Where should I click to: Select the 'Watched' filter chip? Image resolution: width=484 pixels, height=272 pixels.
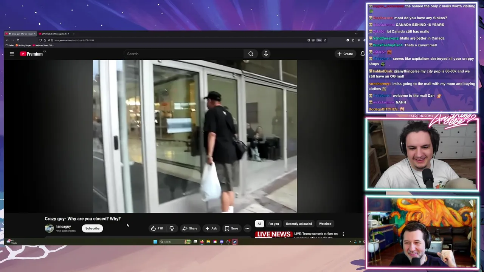325,224
